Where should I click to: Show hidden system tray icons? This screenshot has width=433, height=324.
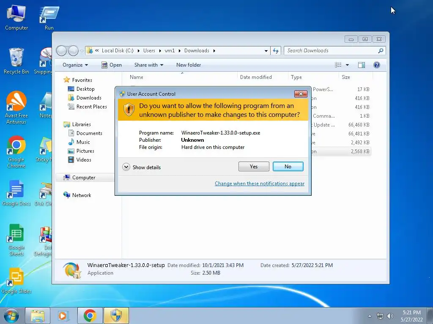(x=370, y=316)
